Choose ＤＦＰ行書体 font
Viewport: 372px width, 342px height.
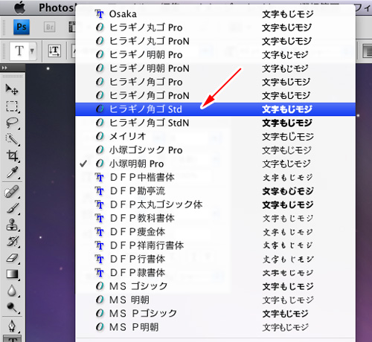coord(215,259)
